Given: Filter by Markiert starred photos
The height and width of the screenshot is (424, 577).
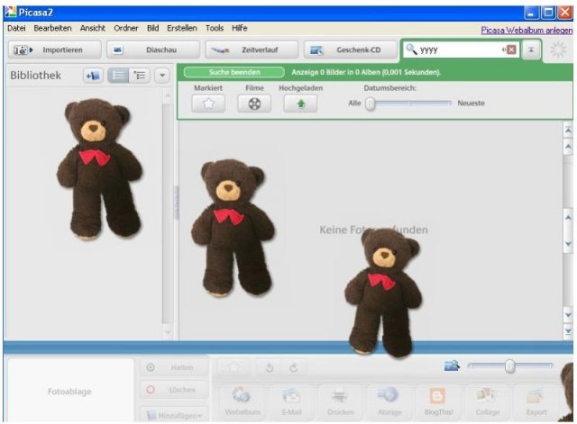Looking at the screenshot, I should [x=208, y=104].
